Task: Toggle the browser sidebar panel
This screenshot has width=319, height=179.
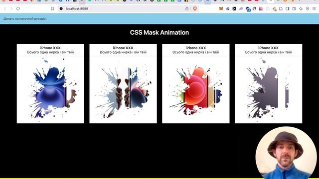Action: pyautogui.click(x=288, y=9)
